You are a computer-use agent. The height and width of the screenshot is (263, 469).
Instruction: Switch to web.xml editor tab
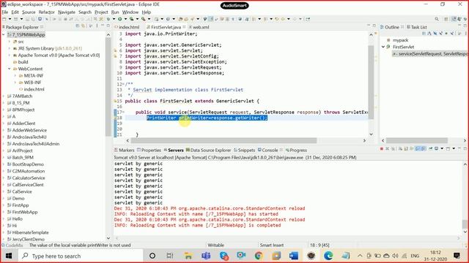click(199, 27)
